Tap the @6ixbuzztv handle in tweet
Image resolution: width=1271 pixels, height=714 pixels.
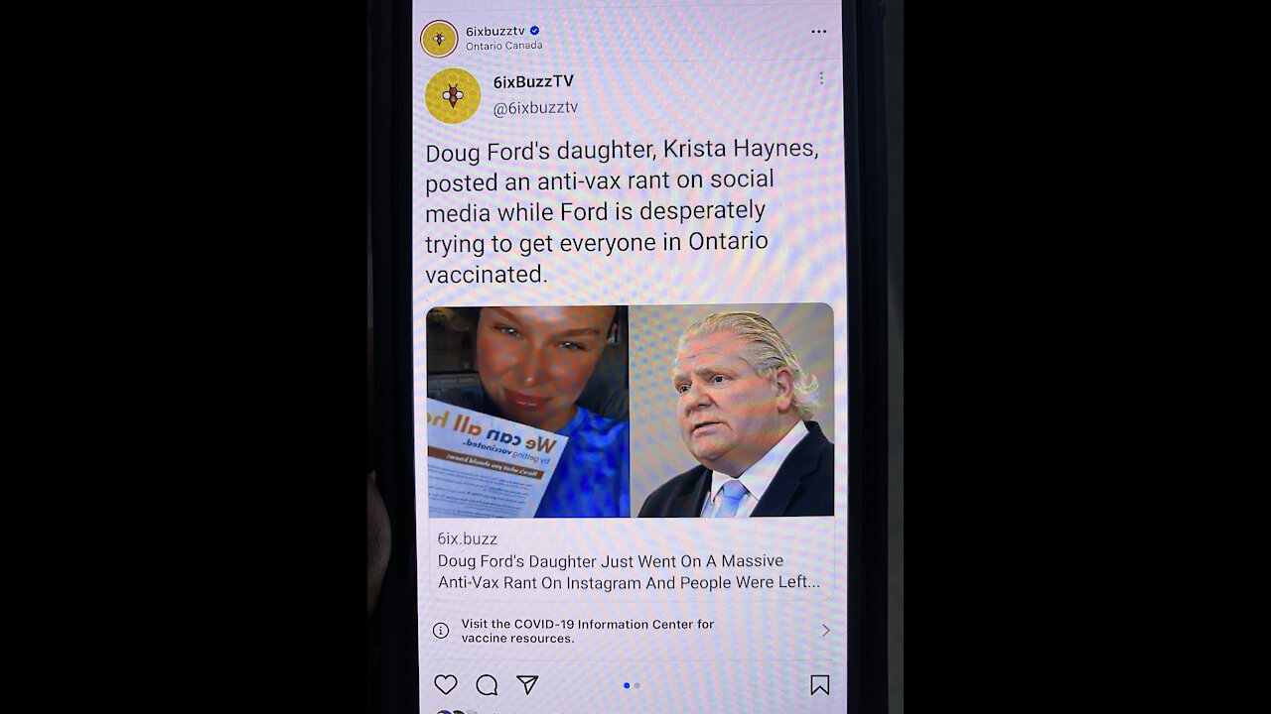(535, 108)
